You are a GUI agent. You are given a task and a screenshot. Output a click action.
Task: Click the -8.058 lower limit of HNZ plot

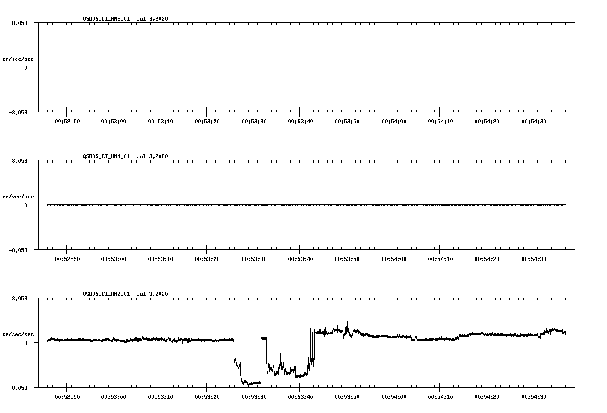point(18,388)
